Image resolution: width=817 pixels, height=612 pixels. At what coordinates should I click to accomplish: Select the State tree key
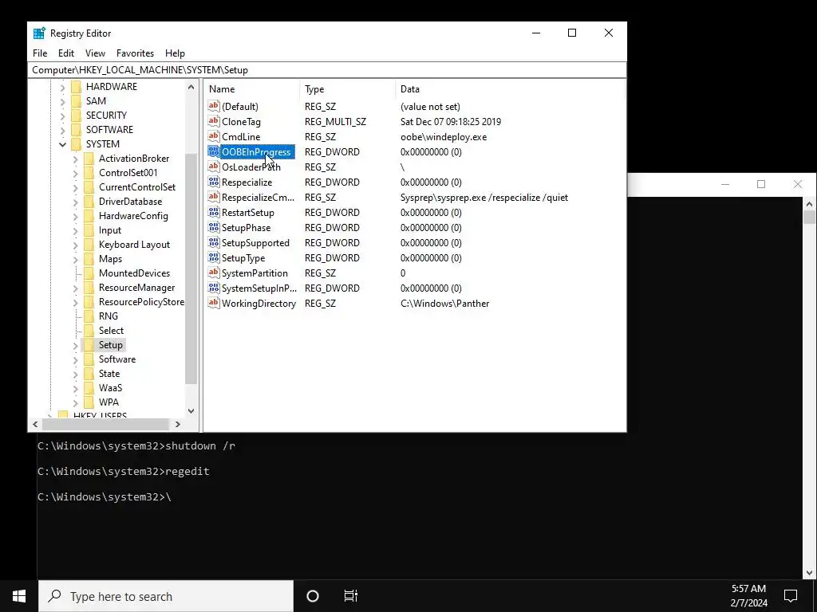point(109,374)
